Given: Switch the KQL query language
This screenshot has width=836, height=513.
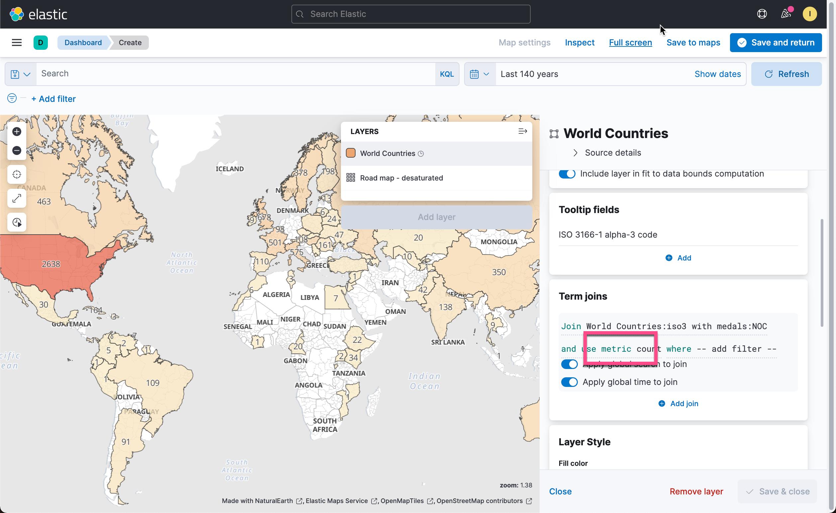Looking at the screenshot, I should tap(447, 74).
